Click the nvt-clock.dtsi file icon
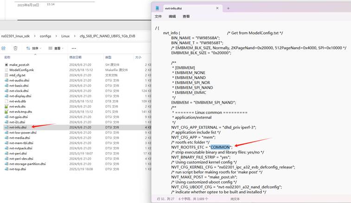 tap(6, 91)
